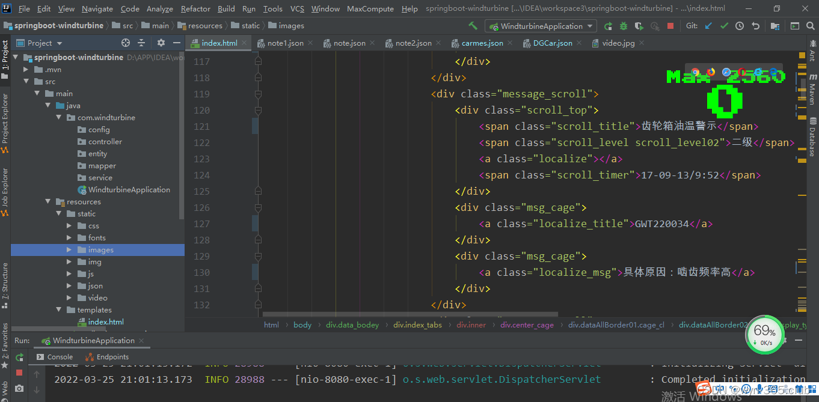This screenshot has width=819, height=402.
Task: Click the camera thread dump icon
Action: click(x=19, y=389)
